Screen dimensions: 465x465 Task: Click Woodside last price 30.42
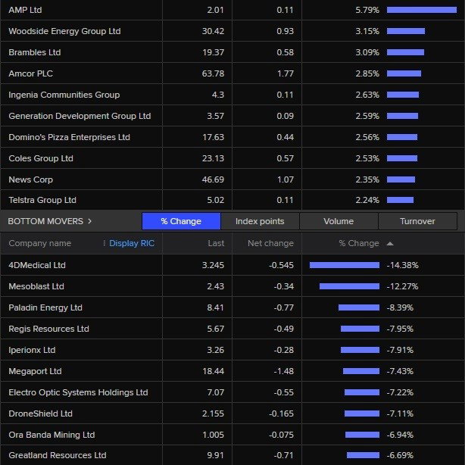point(213,31)
